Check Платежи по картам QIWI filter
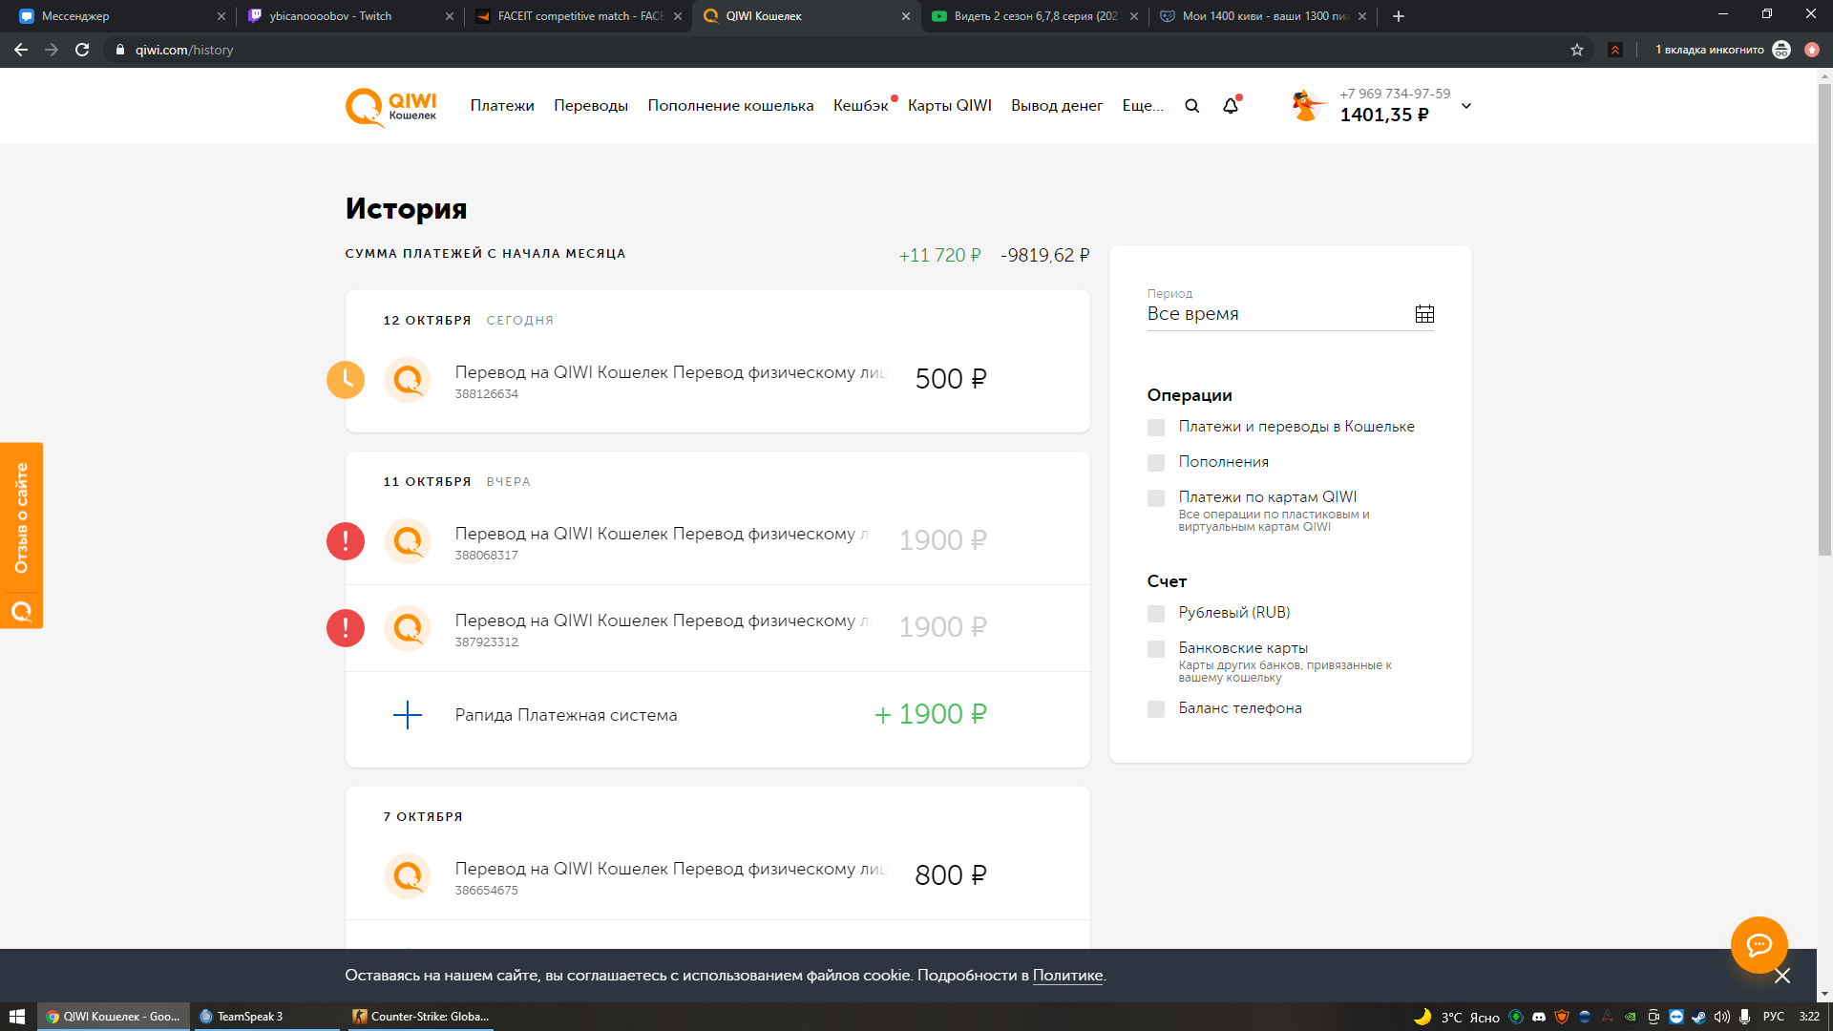 (x=1156, y=498)
